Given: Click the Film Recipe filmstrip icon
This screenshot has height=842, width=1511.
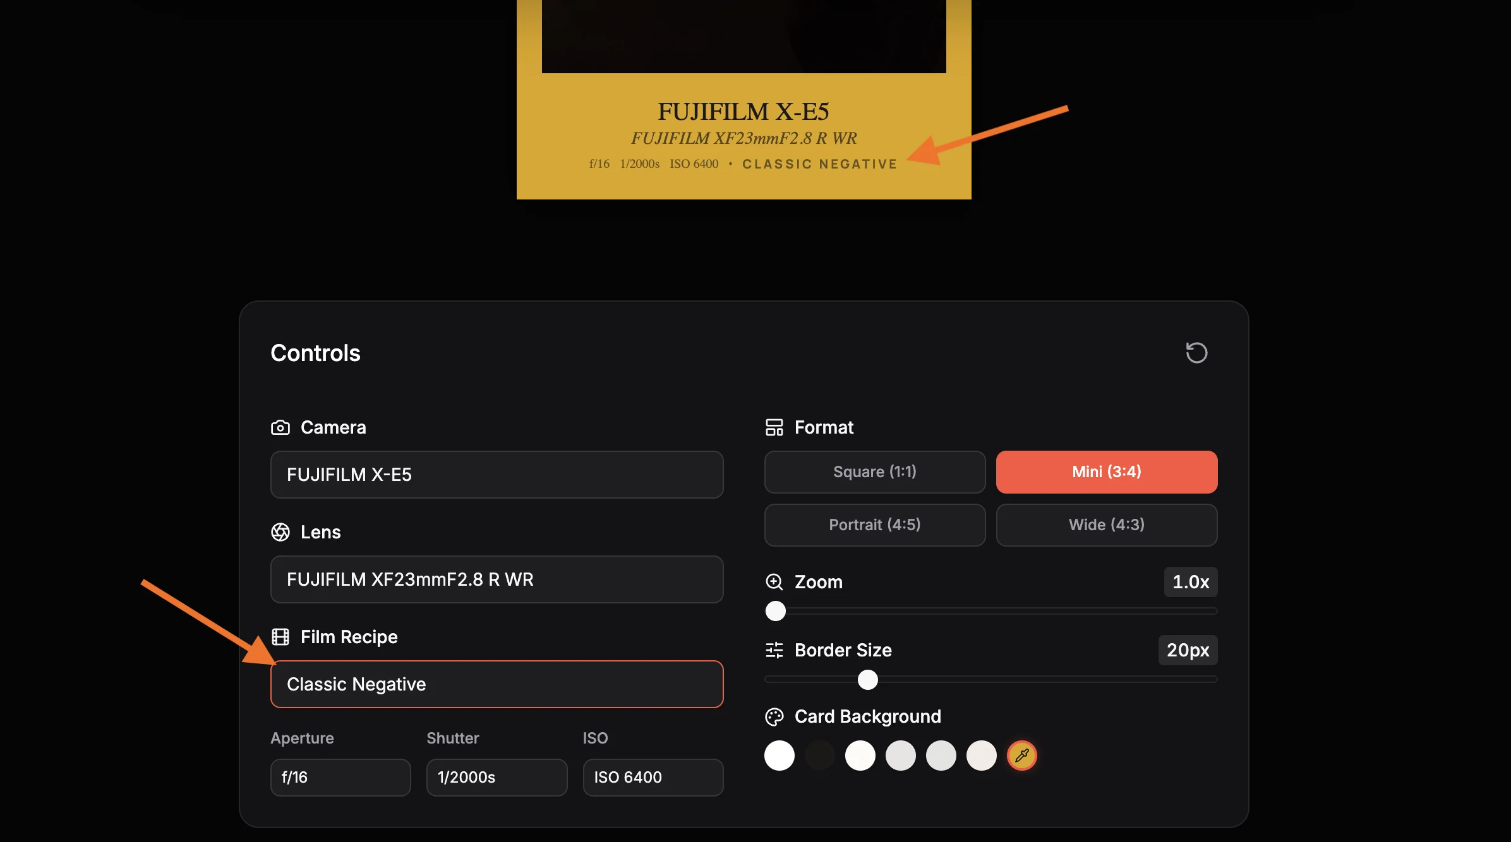Looking at the screenshot, I should pyautogui.click(x=280, y=637).
